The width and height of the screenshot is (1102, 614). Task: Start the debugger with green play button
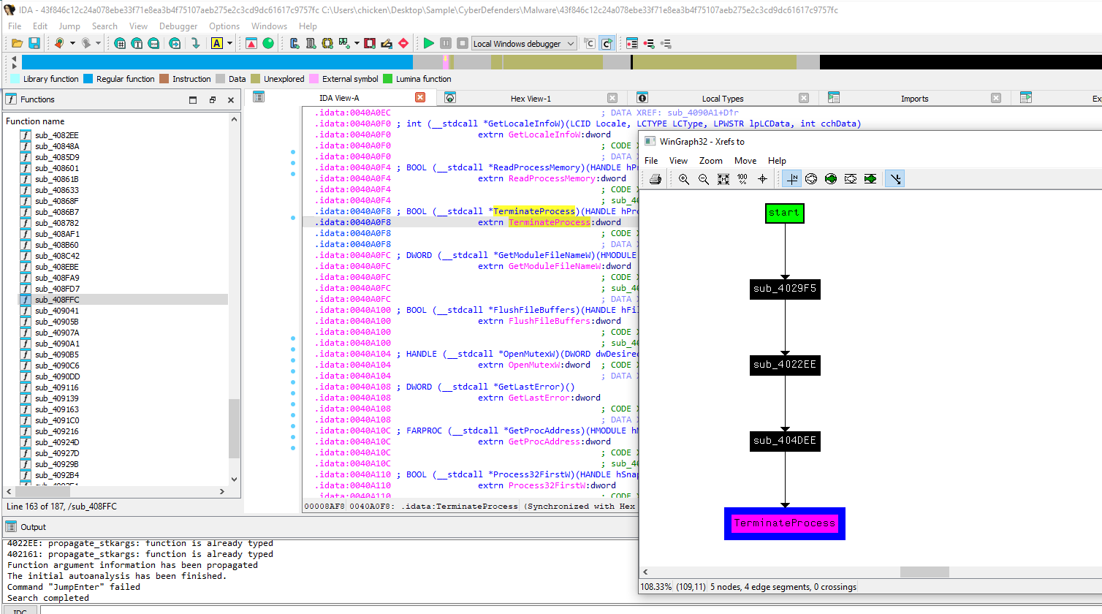coord(429,44)
